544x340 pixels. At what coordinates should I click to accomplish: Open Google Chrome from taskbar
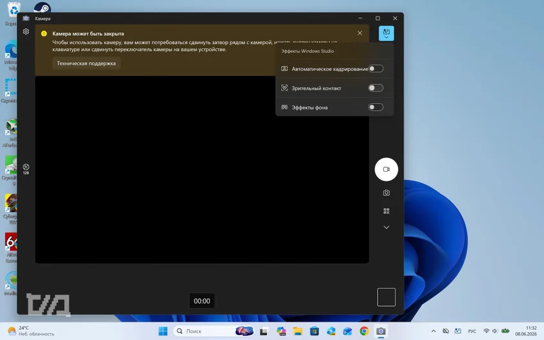[364, 331]
